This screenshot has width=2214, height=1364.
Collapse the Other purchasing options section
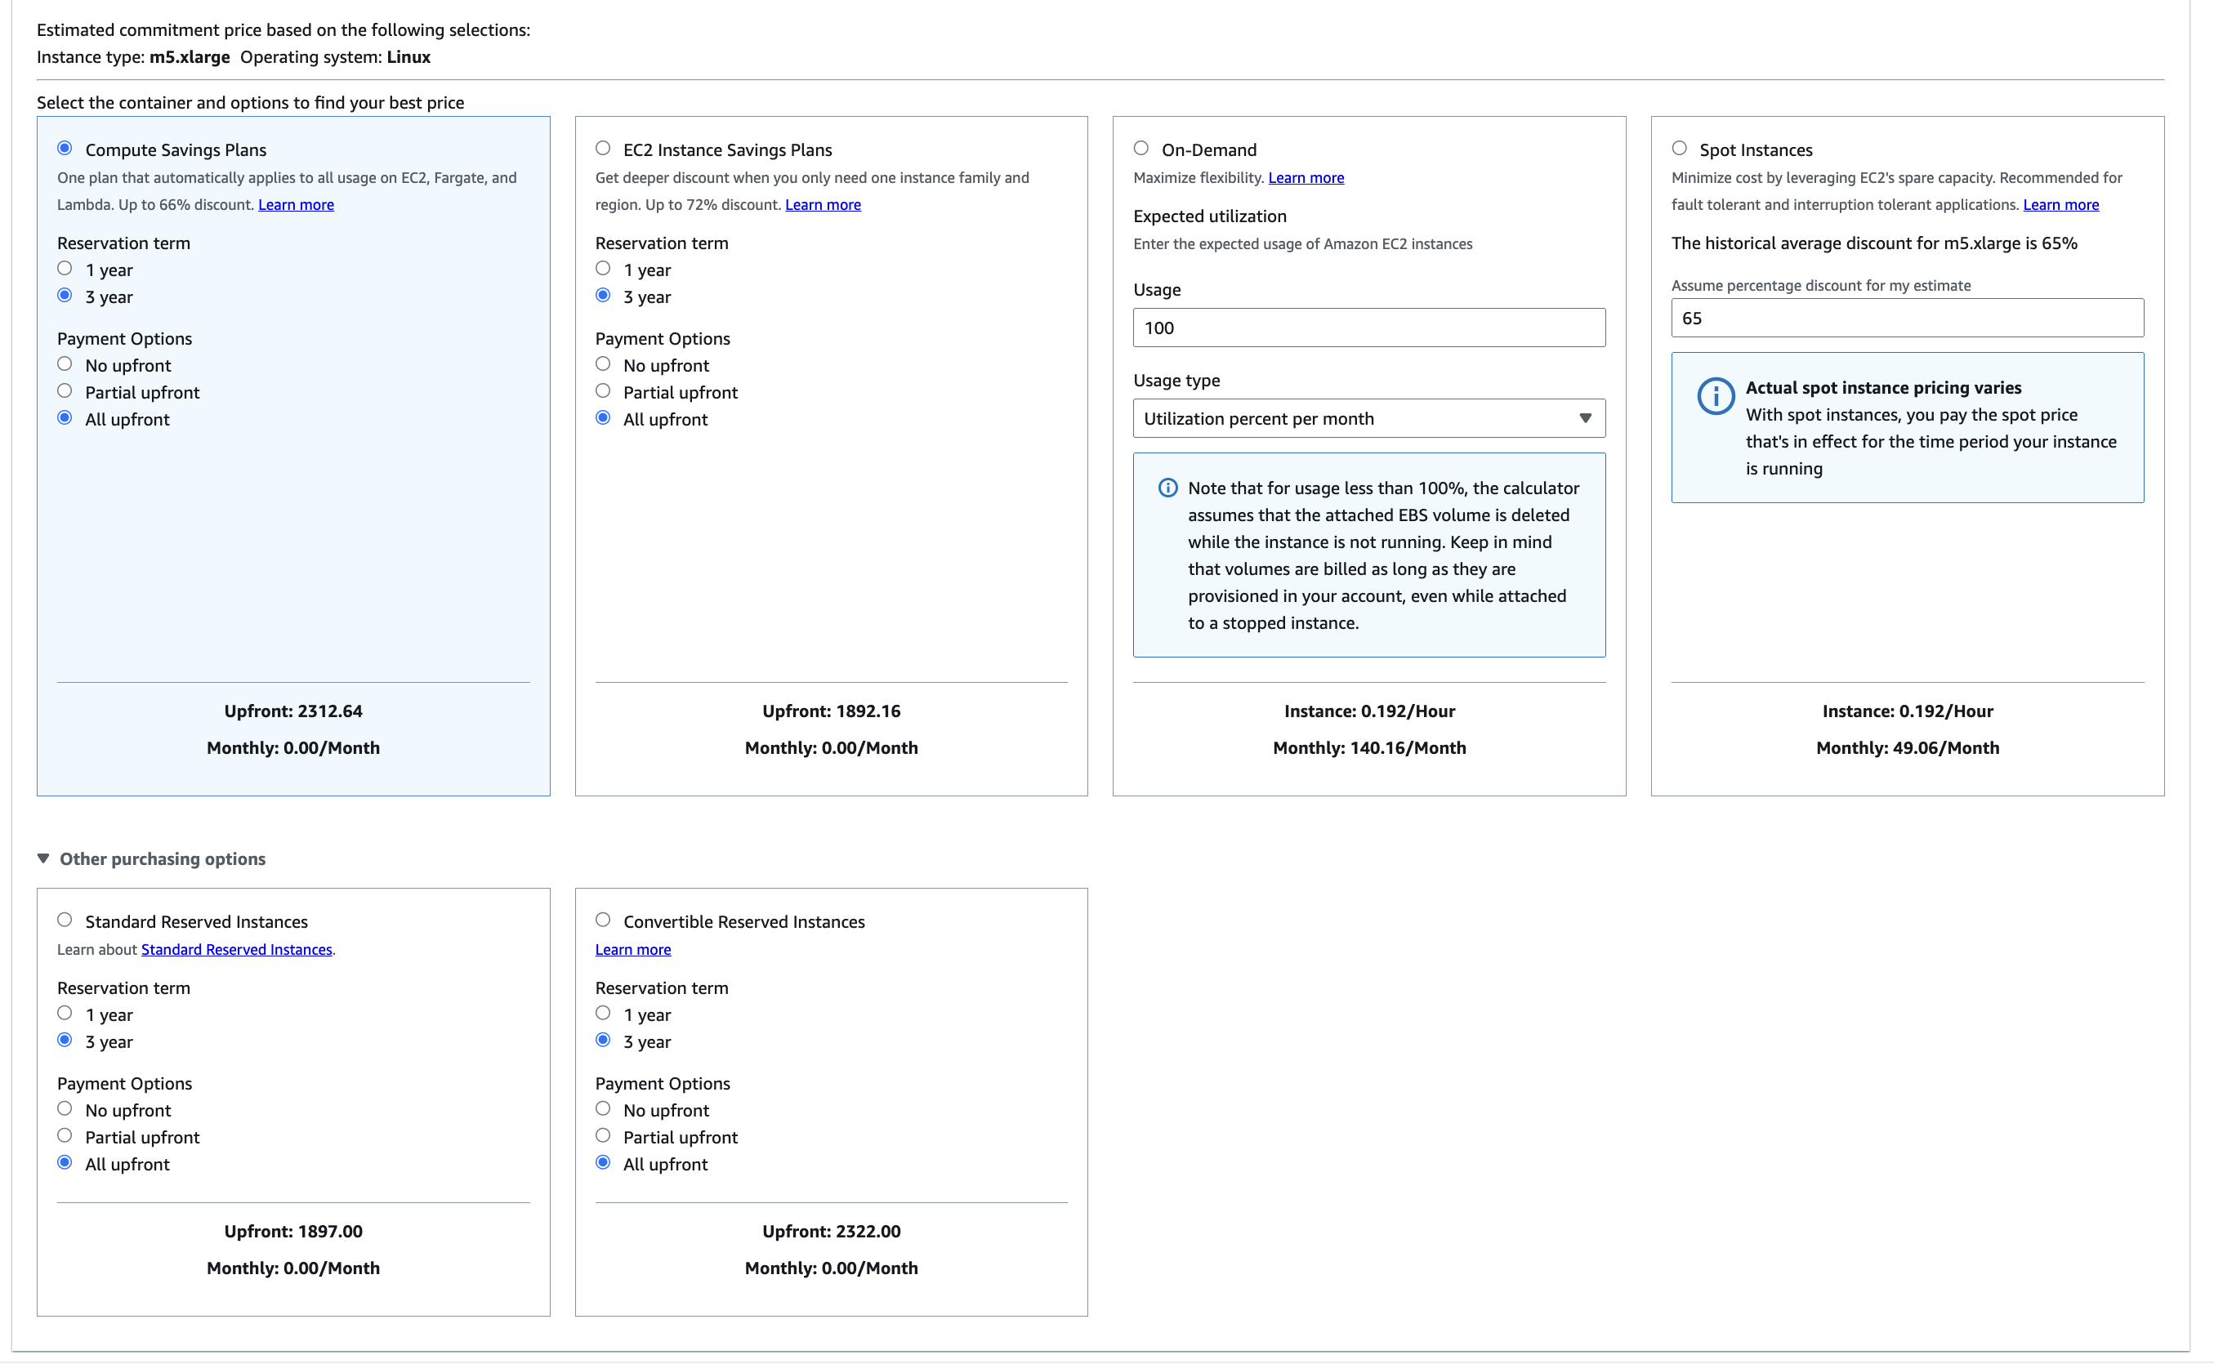coord(152,858)
